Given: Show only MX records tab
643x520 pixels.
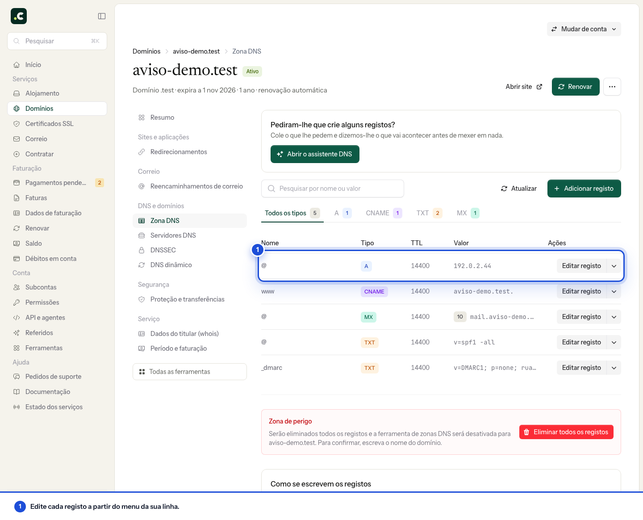Looking at the screenshot, I should pos(468,213).
